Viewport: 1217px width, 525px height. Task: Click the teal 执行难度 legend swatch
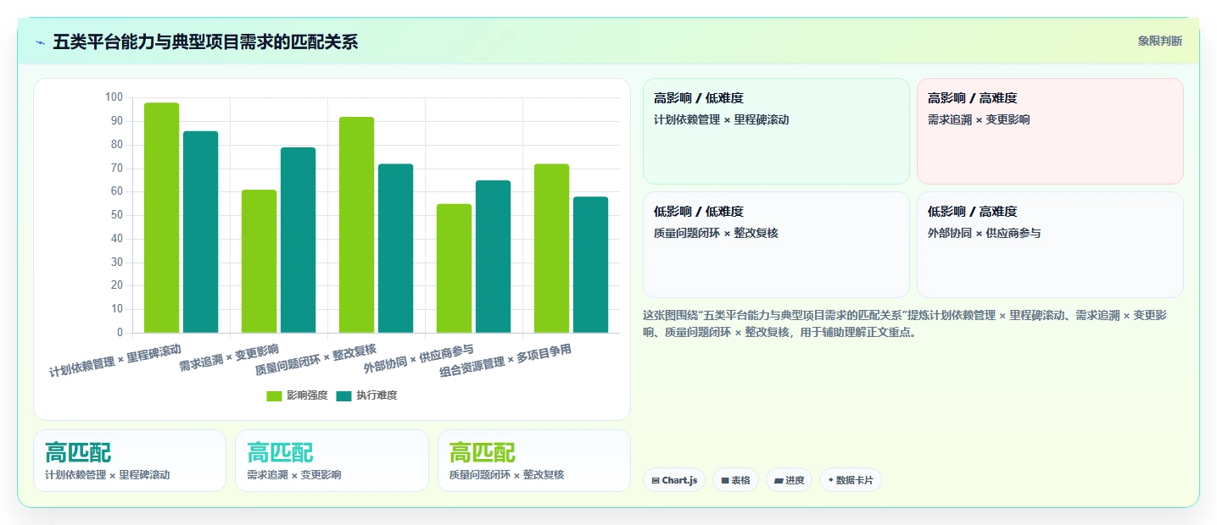pos(343,395)
